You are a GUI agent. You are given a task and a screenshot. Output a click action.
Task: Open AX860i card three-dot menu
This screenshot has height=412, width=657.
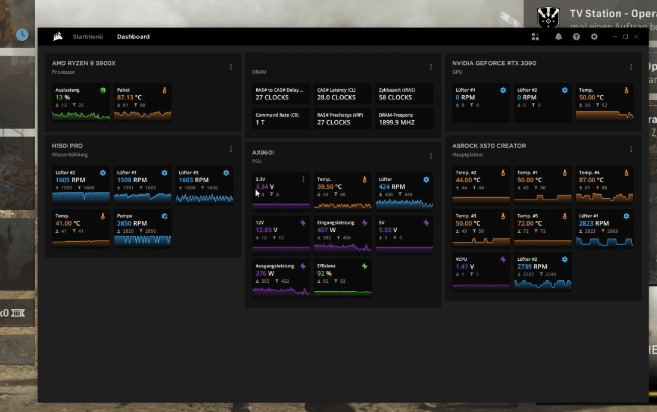(x=431, y=156)
